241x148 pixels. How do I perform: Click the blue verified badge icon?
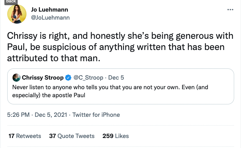click(68, 78)
